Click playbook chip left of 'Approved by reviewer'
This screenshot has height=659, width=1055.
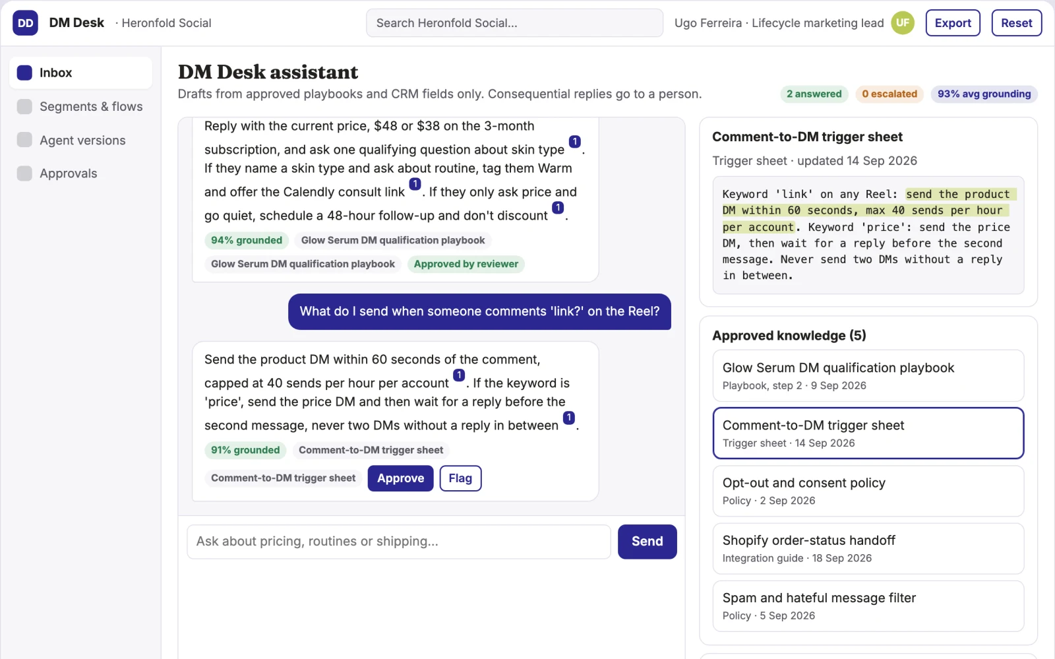tap(303, 264)
